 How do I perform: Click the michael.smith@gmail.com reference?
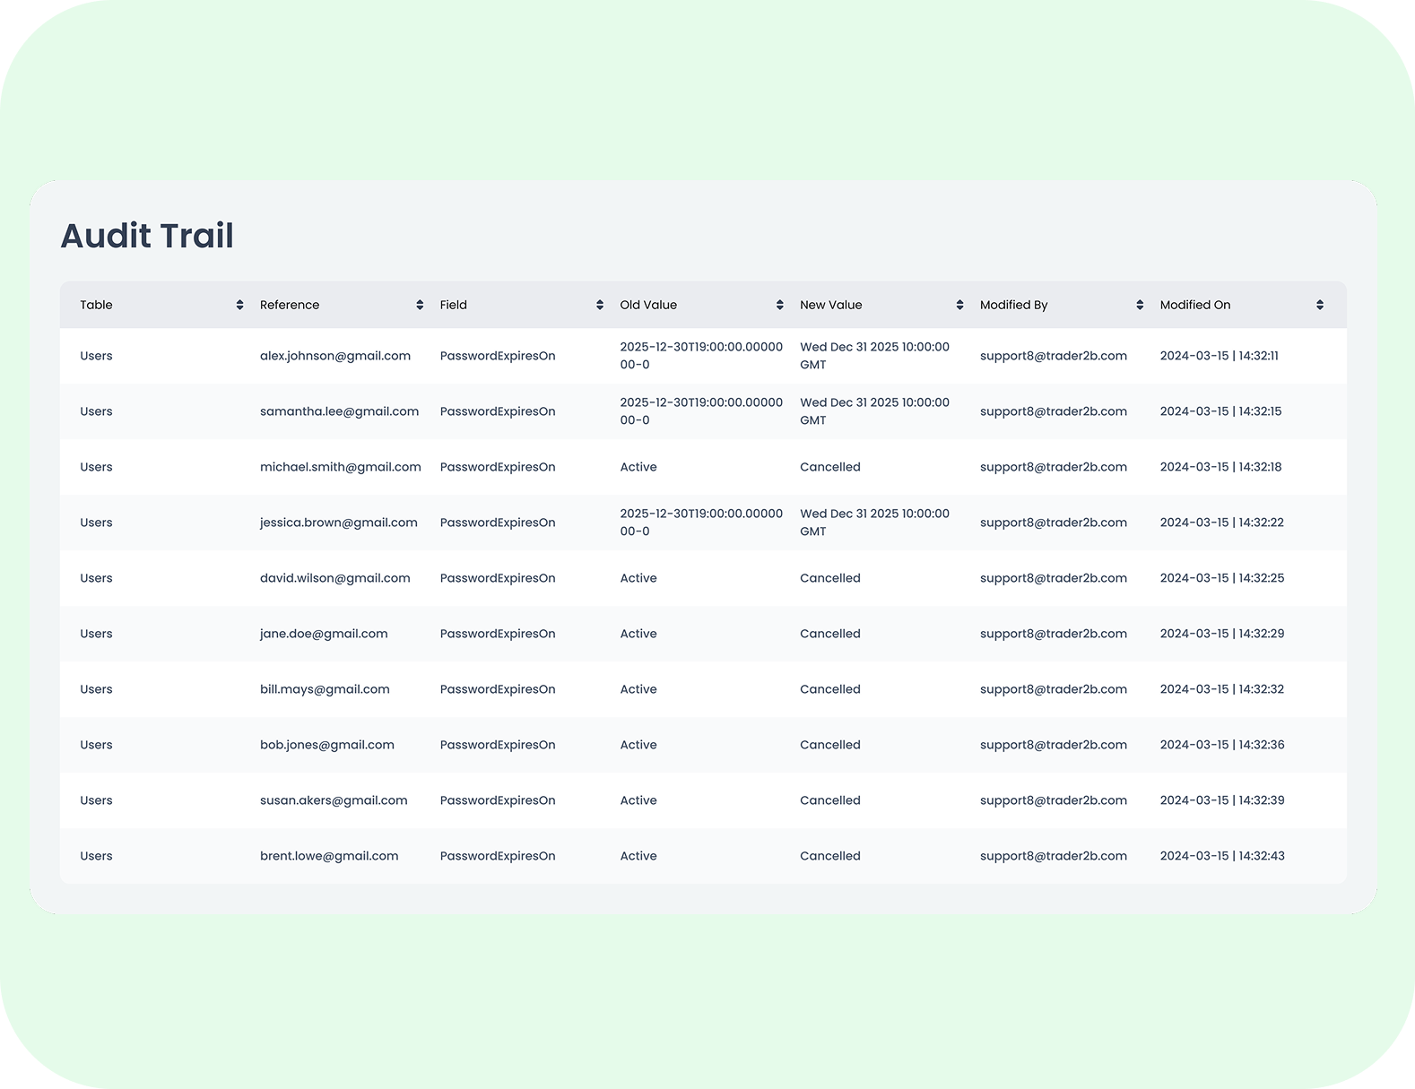340,467
